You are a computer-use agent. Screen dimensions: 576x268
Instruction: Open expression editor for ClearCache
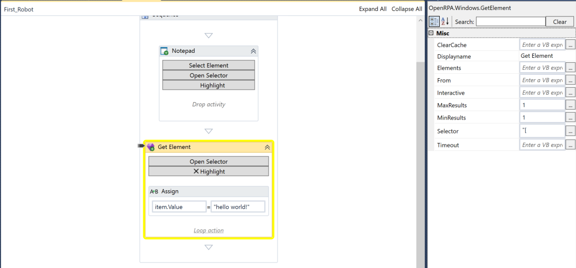(570, 45)
